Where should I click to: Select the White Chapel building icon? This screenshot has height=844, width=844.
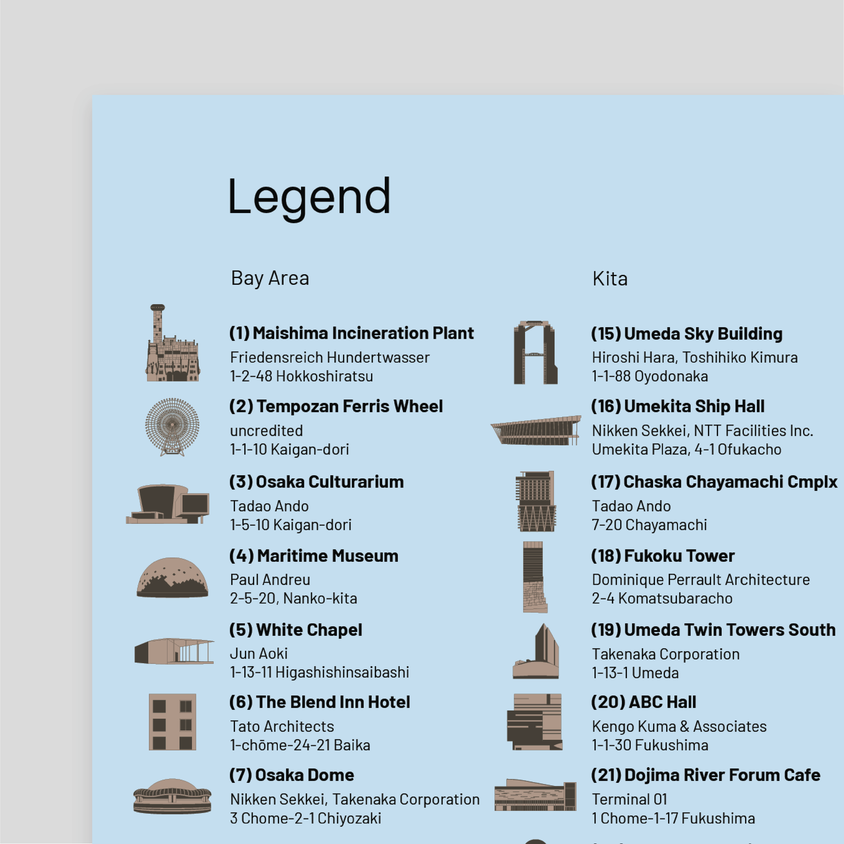pos(174,651)
